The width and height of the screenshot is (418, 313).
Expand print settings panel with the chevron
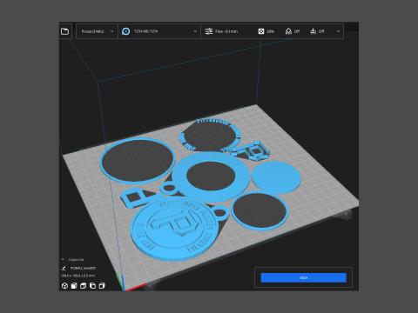click(x=338, y=31)
